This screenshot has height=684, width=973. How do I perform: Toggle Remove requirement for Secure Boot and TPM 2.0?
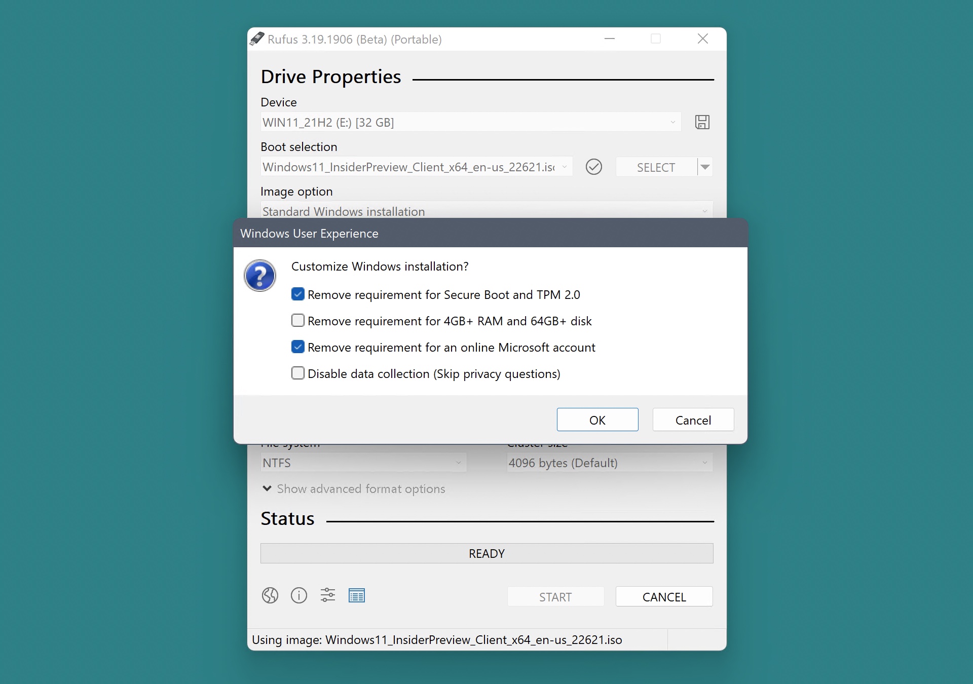tap(297, 294)
